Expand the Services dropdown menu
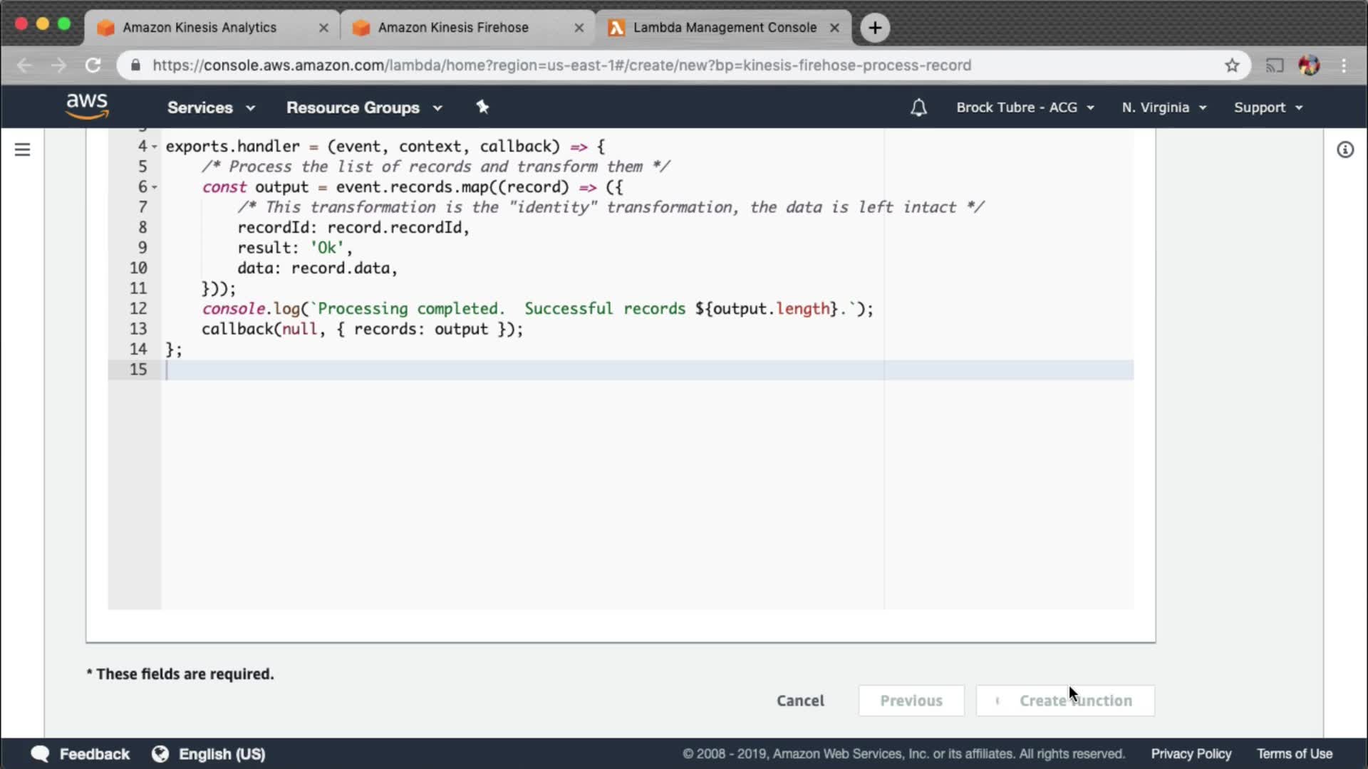Screen dimensions: 1368x769 point(210,108)
